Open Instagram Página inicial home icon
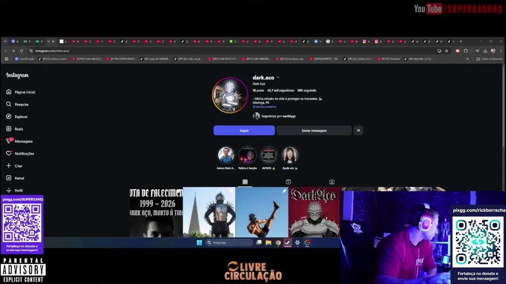 pos(9,92)
